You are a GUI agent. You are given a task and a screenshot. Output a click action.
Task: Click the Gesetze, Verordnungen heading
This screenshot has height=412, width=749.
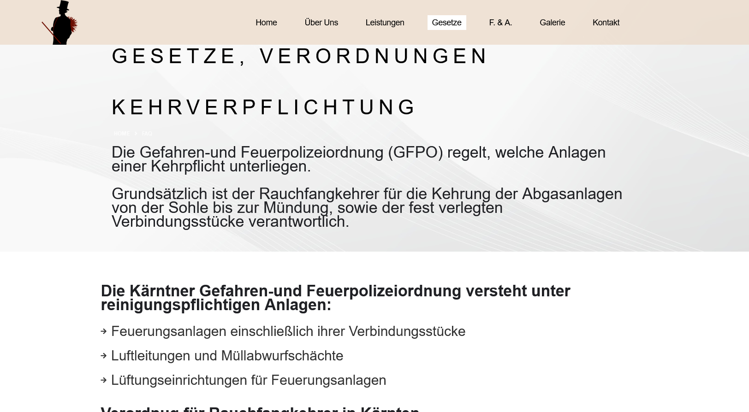pyautogui.click(x=300, y=56)
